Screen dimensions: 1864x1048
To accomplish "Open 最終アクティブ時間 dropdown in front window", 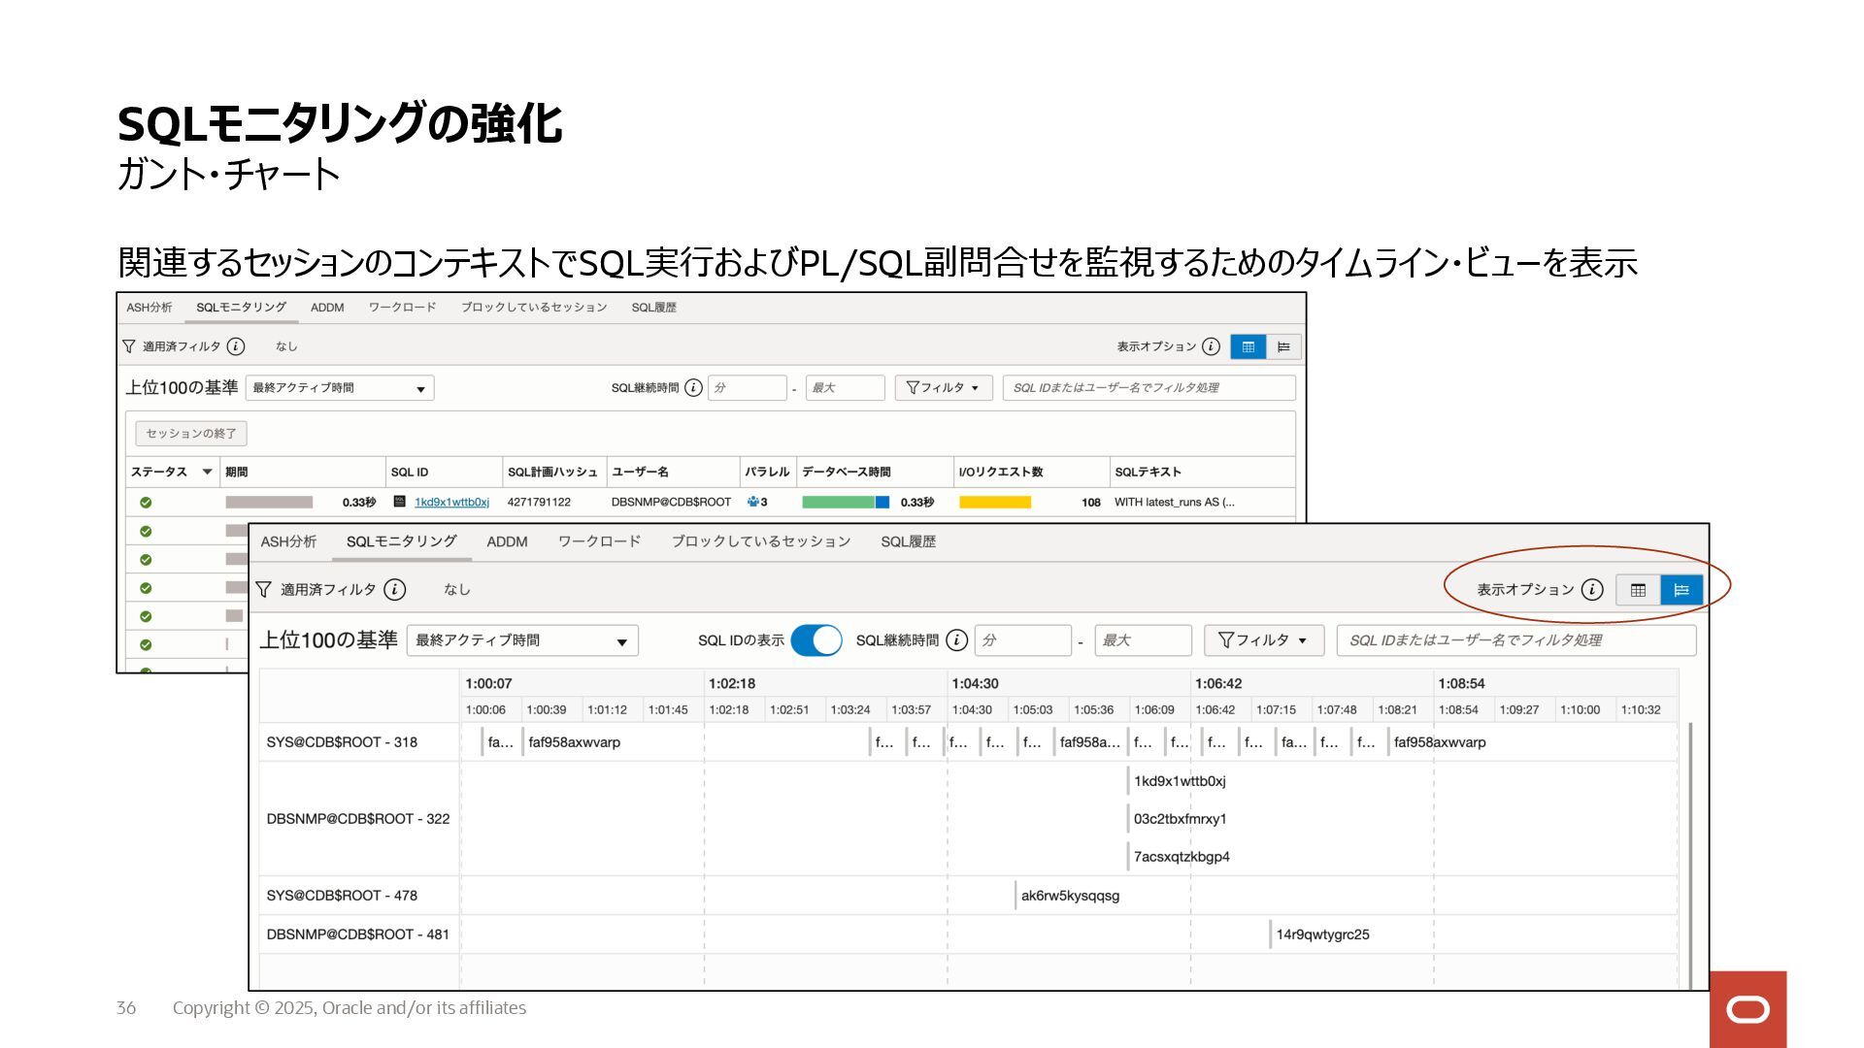I will tap(522, 640).
